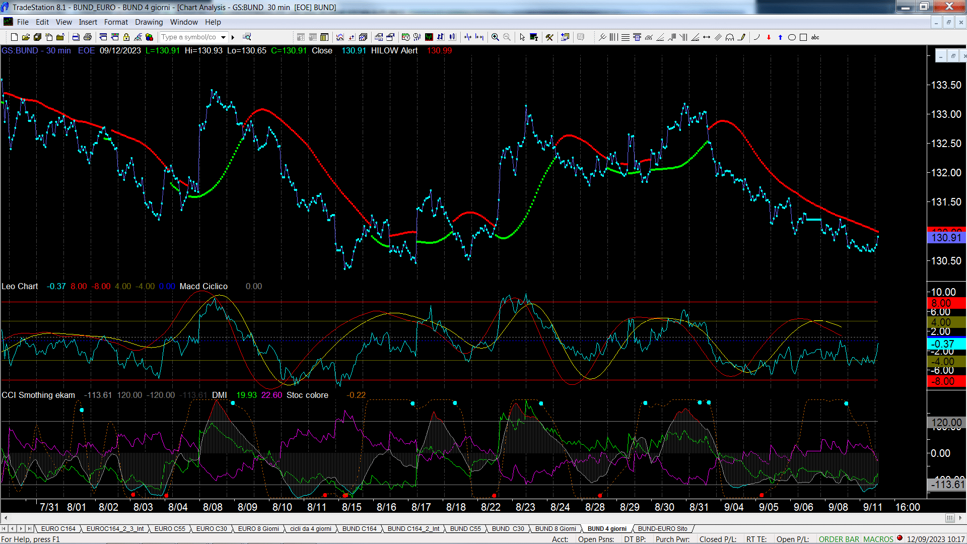Screen dimensions: 967x544
Task: Click the Zoom In magnifier
Action: (495, 37)
